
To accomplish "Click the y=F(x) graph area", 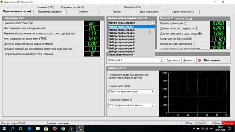I will (194, 93).
